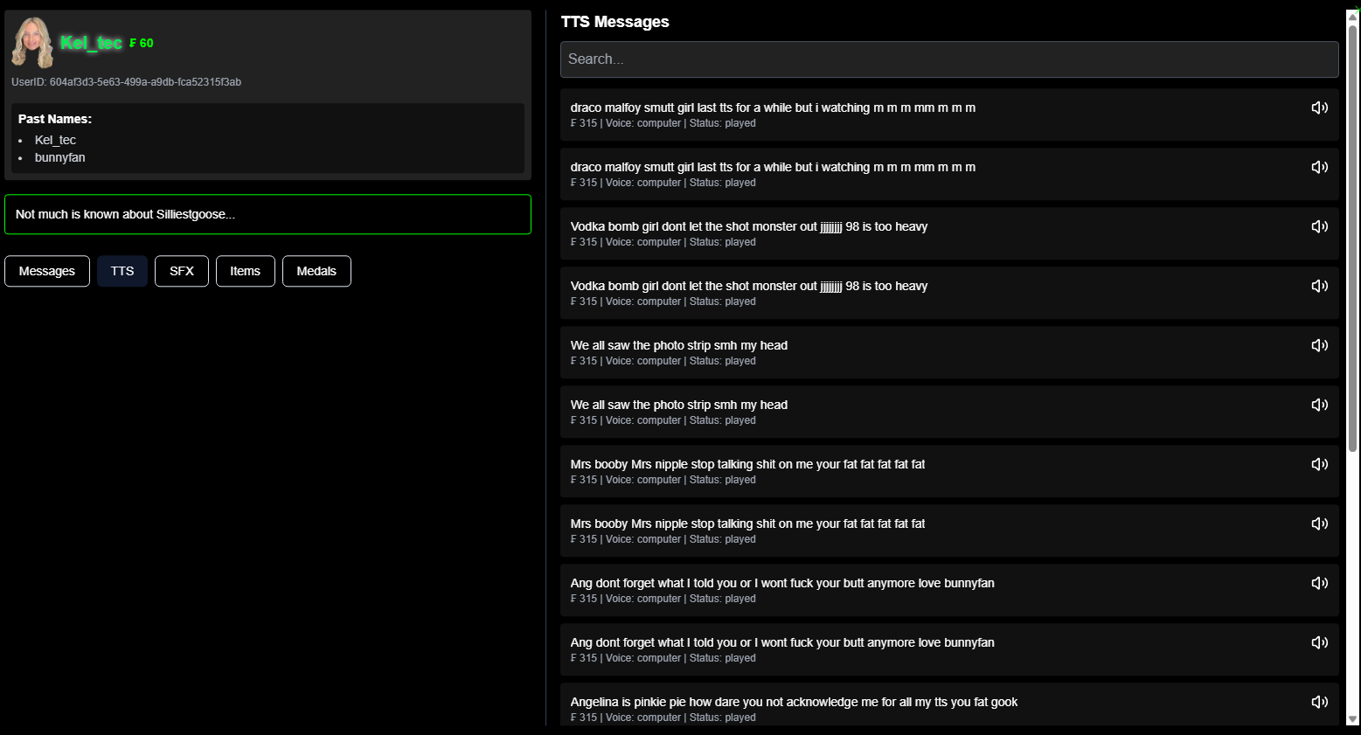Play the second 'Vodka bomb girl' TTS audio
This screenshot has width=1361, height=735.
click(1319, 286)
